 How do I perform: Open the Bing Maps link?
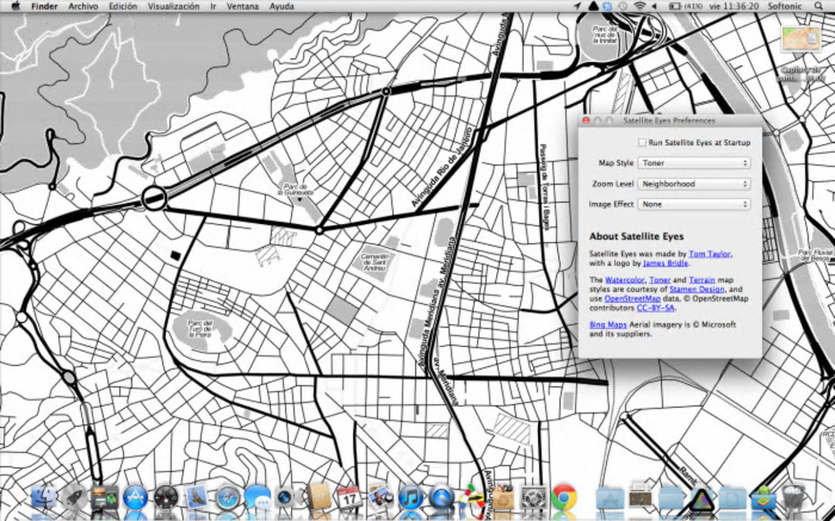click(607, 325)
